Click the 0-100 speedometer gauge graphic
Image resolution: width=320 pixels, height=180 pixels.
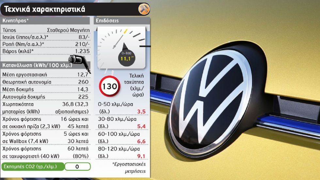pos(121,48)
